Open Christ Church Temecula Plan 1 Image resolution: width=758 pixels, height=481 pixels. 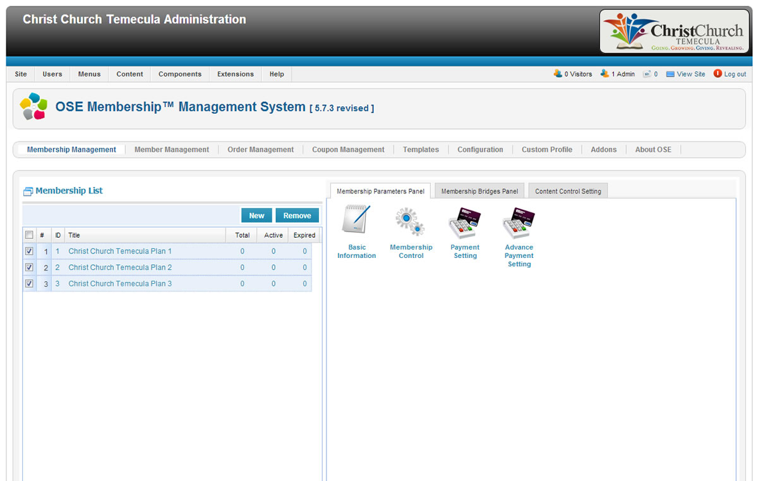120,251
